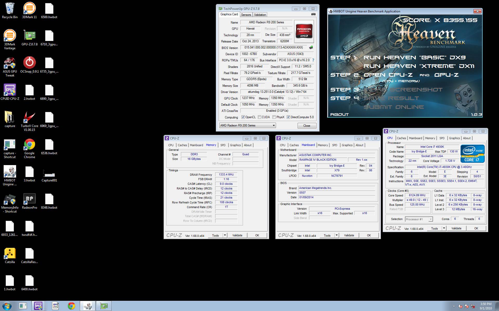Viewport: 499px width, 311px height.
Task: Select the 8348.hwbot file icon
Action: click(x=49, y=201)
